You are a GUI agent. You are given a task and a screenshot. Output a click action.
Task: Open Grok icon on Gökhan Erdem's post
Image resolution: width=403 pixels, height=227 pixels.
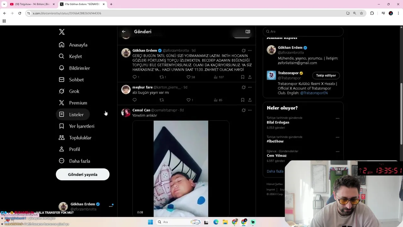243,50
